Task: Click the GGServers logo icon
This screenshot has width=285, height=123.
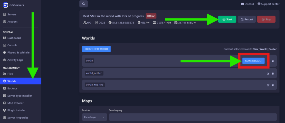Action: (x=5, y=5)
